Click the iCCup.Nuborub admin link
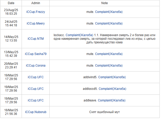 tap(35, 112)
